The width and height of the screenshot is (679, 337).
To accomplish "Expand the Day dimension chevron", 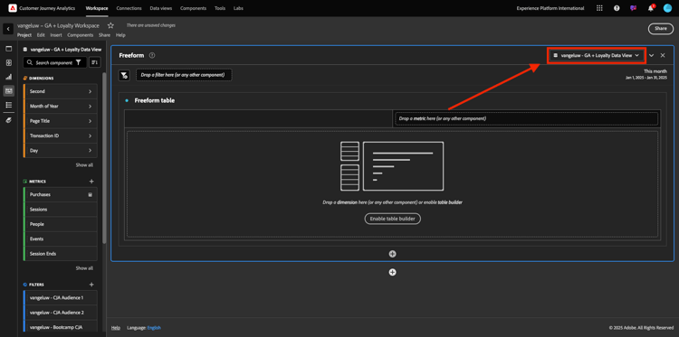I will tap(90, 151).
